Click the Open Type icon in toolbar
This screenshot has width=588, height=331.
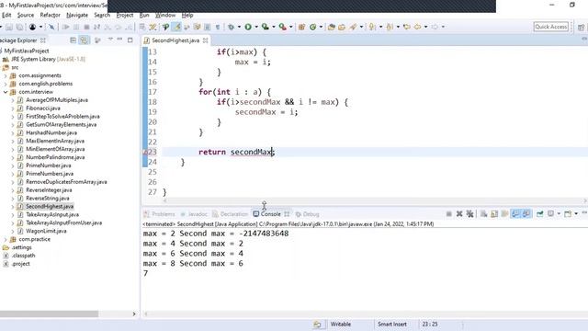pyautogui.click(x=331, y=27)
